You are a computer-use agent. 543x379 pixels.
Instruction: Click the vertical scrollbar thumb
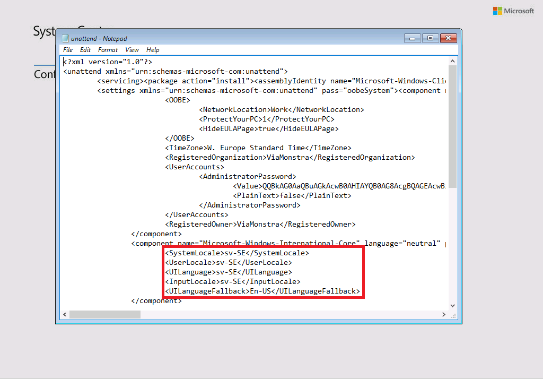[x=453, y=126]
